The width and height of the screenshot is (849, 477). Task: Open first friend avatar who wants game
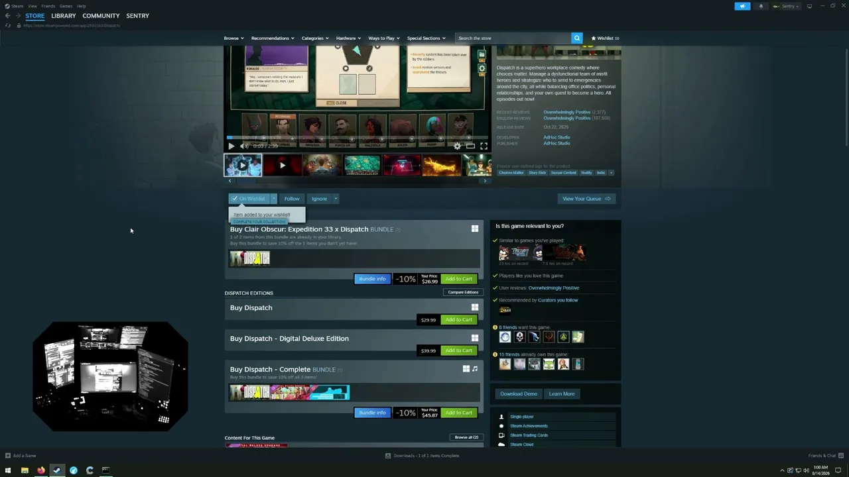(505, 337)
